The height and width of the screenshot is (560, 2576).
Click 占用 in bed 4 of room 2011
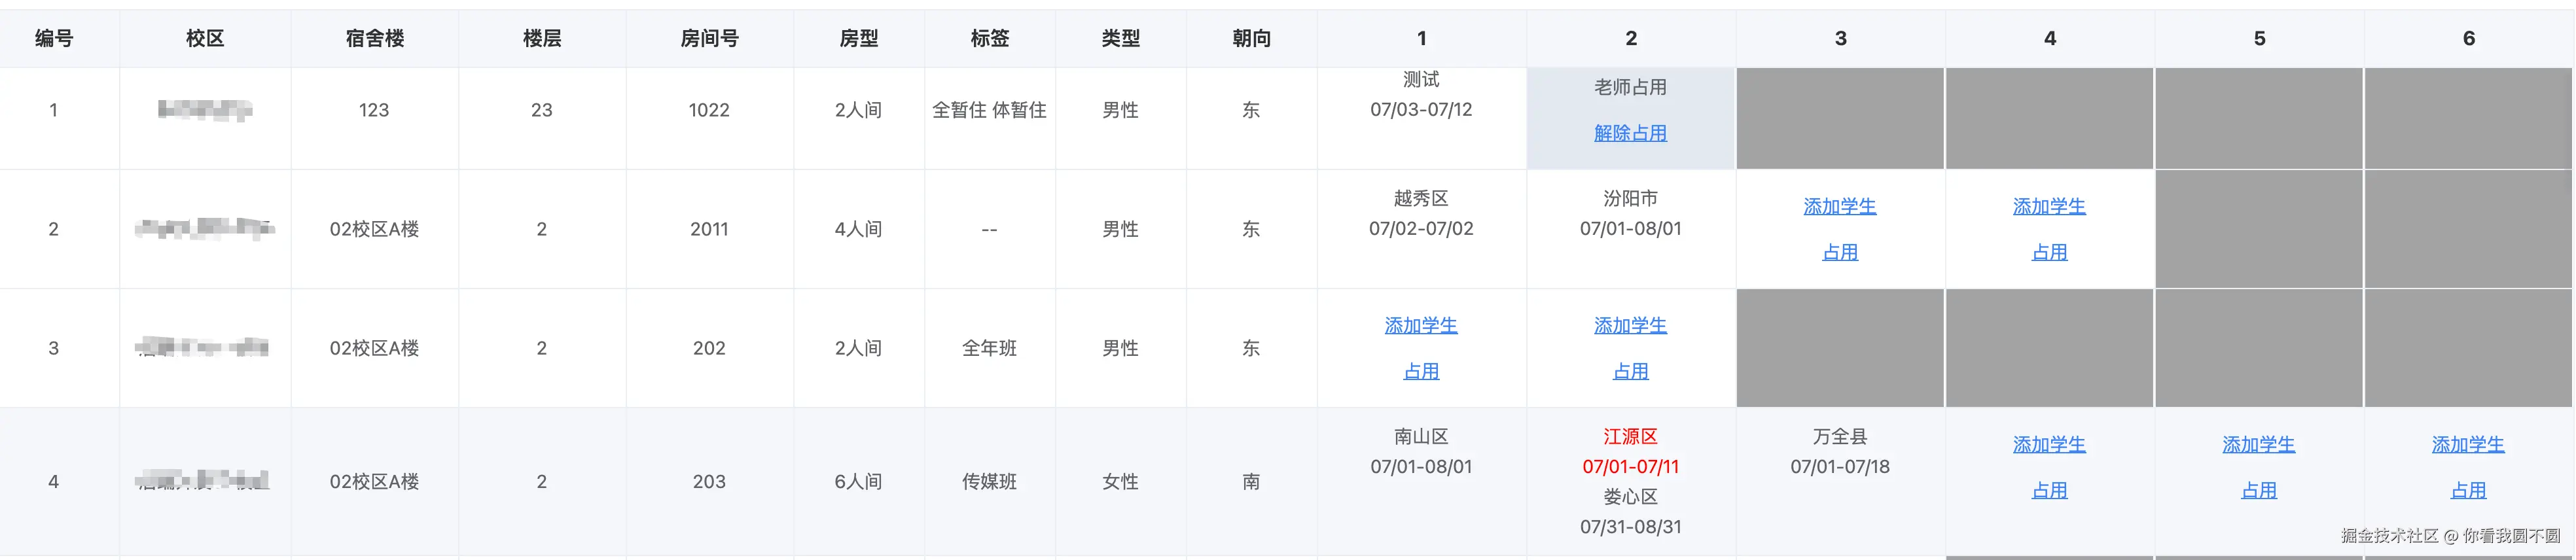coord(2049,252)
